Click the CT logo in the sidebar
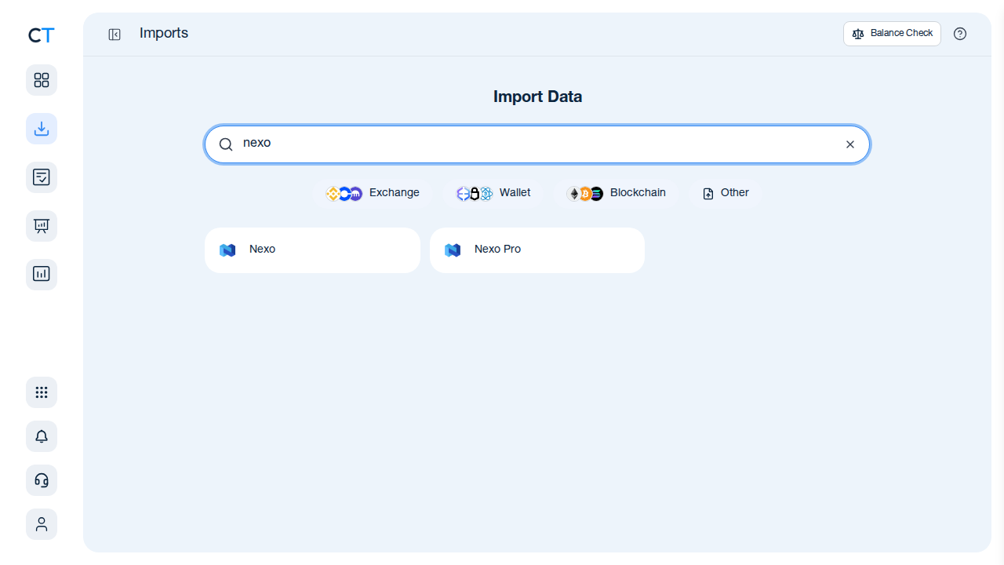Screen dimensions: 1004x565 pos(42,35)
